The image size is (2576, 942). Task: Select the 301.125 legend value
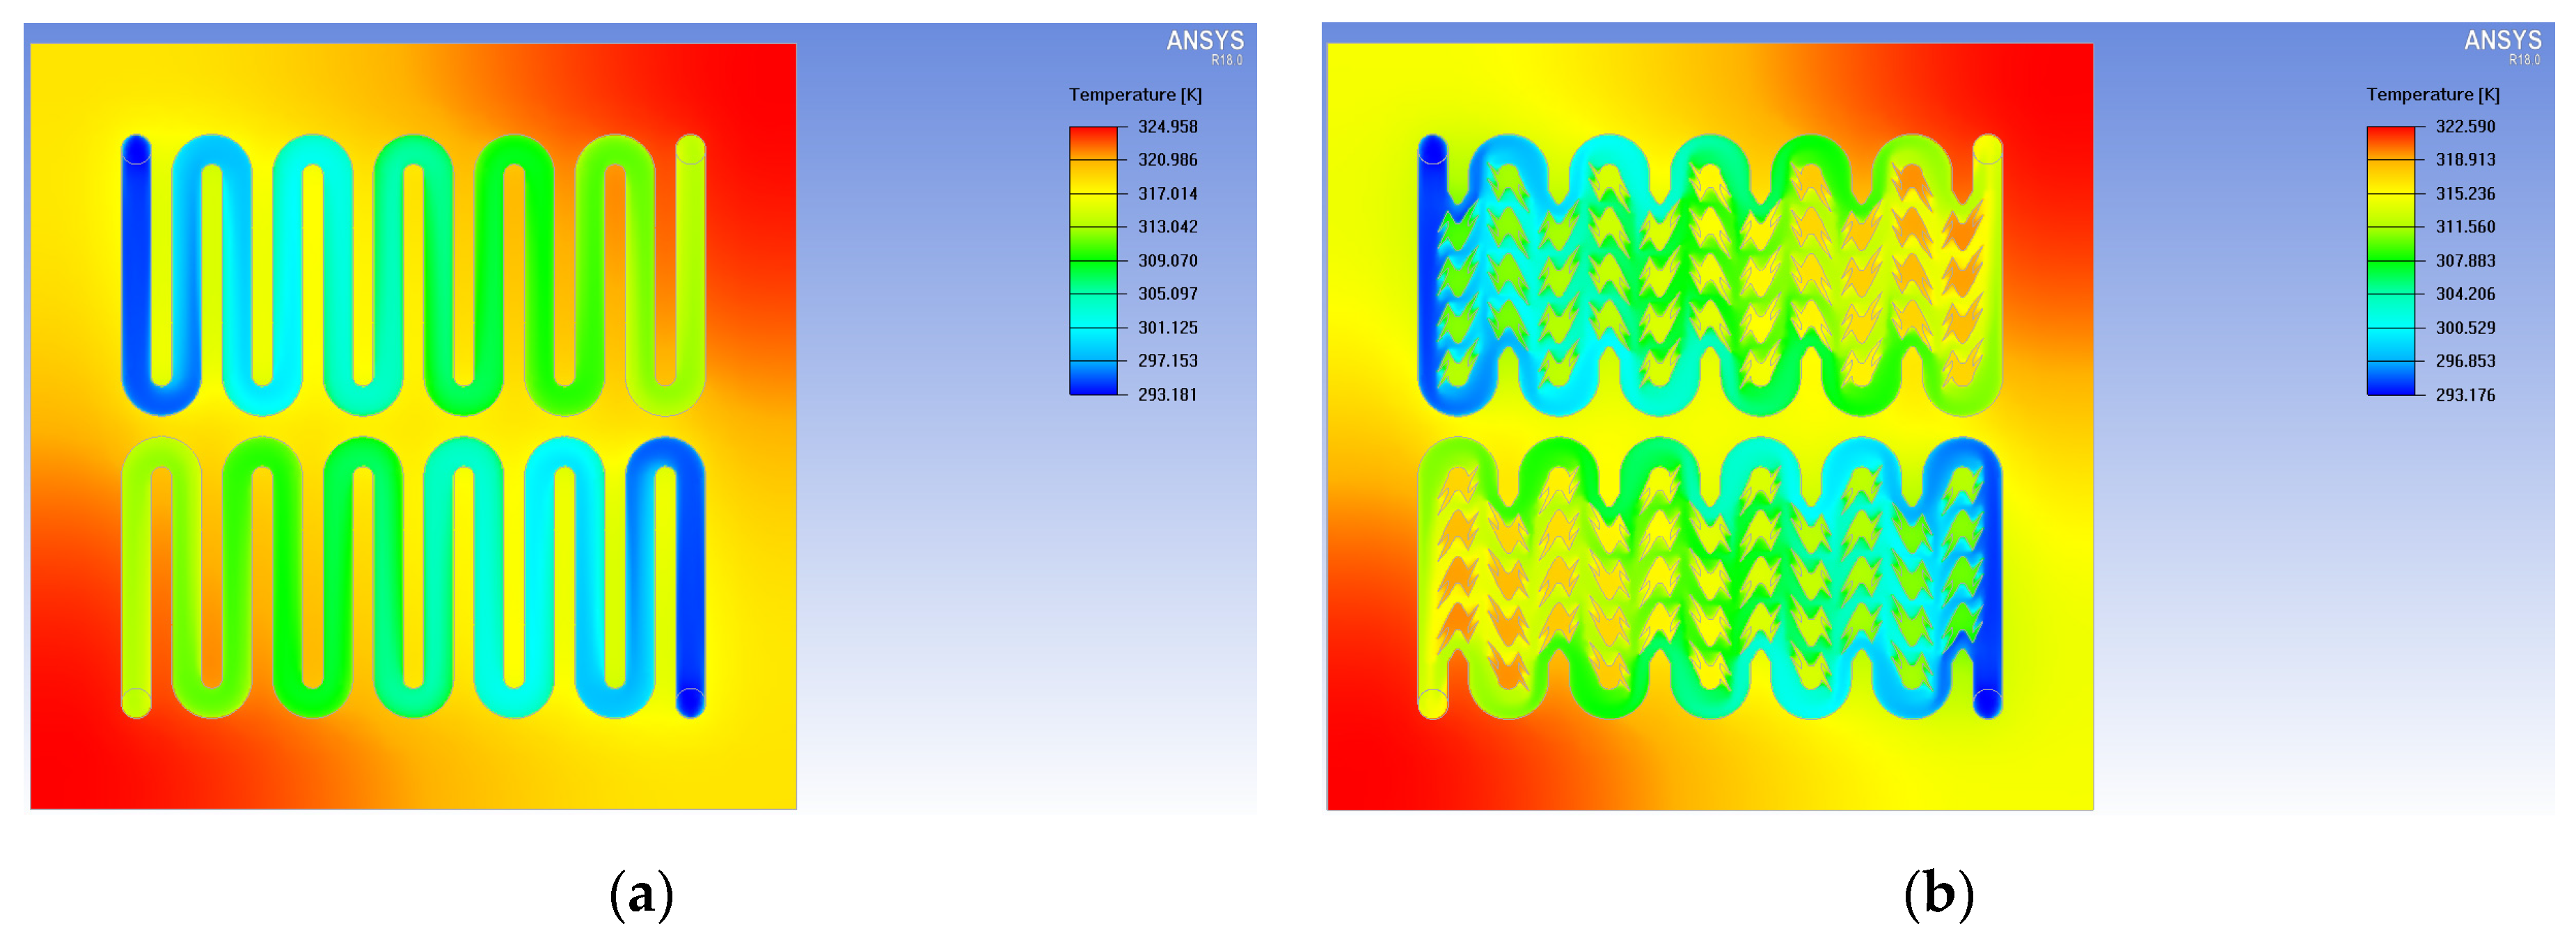point(1167,328)
